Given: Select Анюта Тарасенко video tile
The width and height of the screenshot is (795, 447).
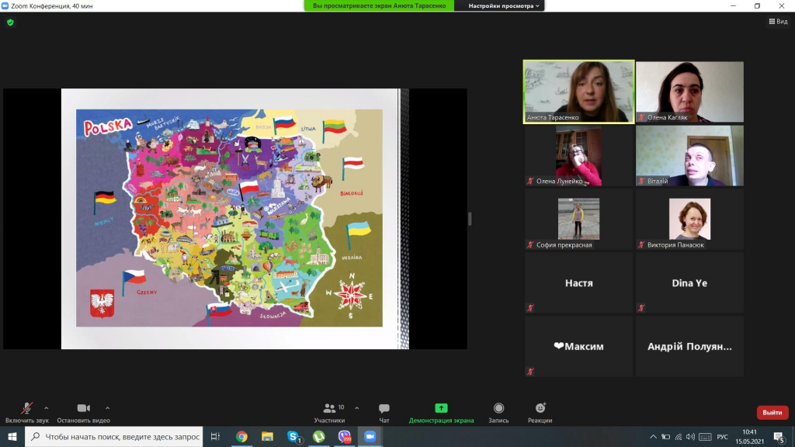Looking at the screenshot, I should point(578,92).
